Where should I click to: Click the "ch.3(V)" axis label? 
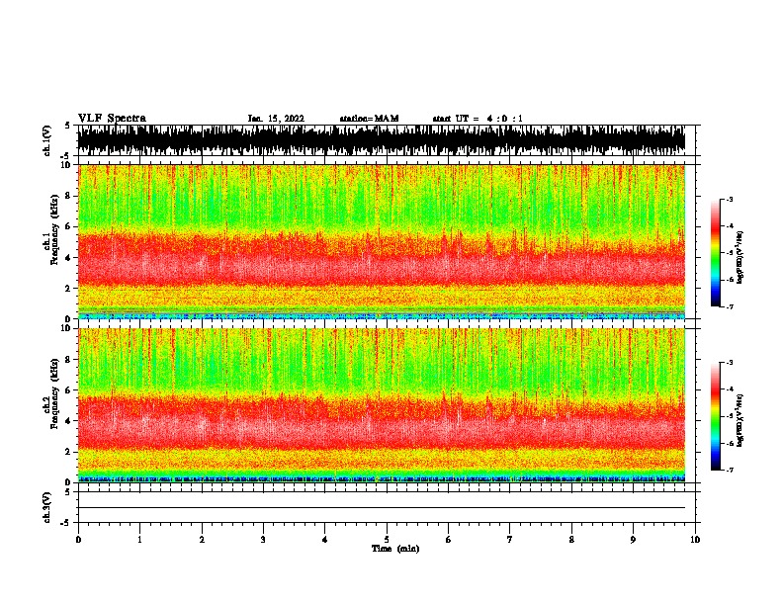point(46,507)
